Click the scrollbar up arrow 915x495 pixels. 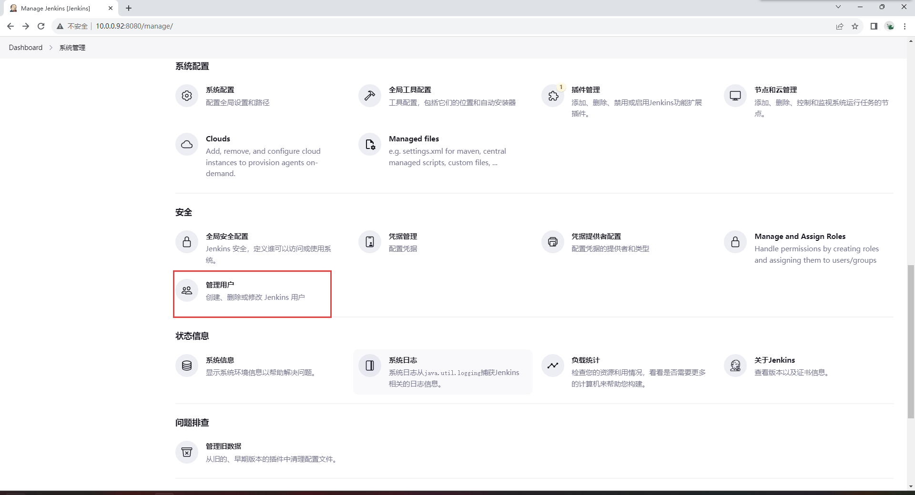click(911, 41)
